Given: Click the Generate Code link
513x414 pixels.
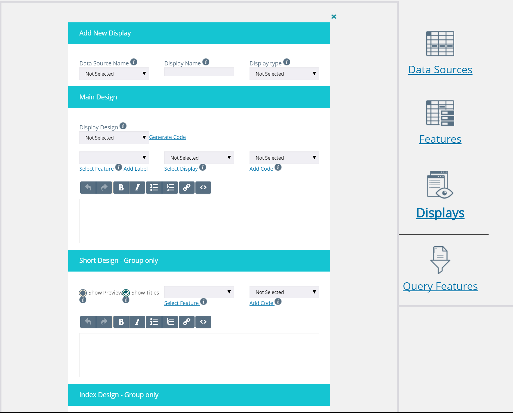Looking at the screenshot, I should [x=168, y=137].
